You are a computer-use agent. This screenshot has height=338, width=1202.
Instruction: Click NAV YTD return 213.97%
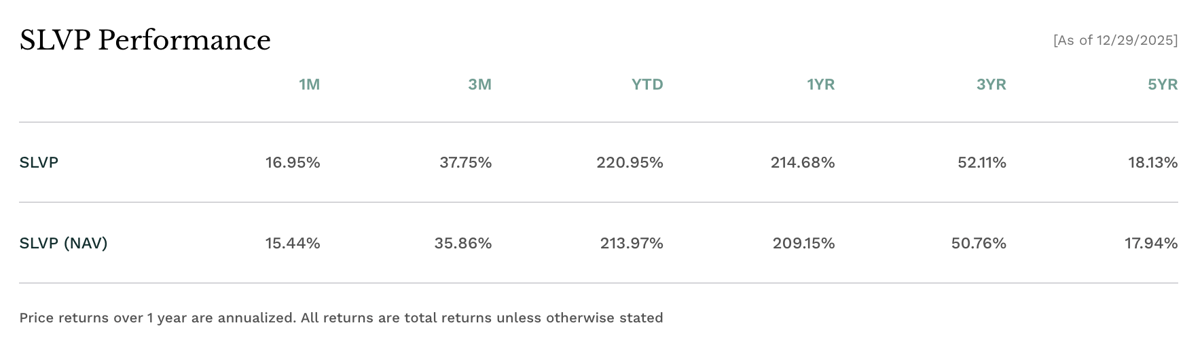(x=631, y=243)
